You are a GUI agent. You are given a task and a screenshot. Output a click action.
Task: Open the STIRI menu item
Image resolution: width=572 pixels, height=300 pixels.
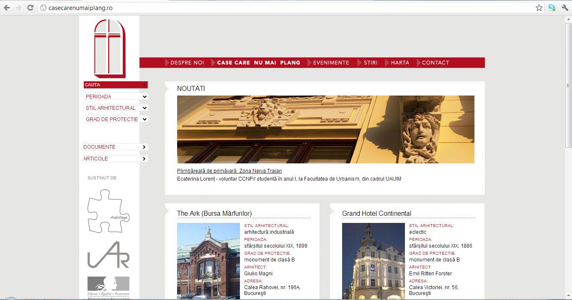(370, 63)
